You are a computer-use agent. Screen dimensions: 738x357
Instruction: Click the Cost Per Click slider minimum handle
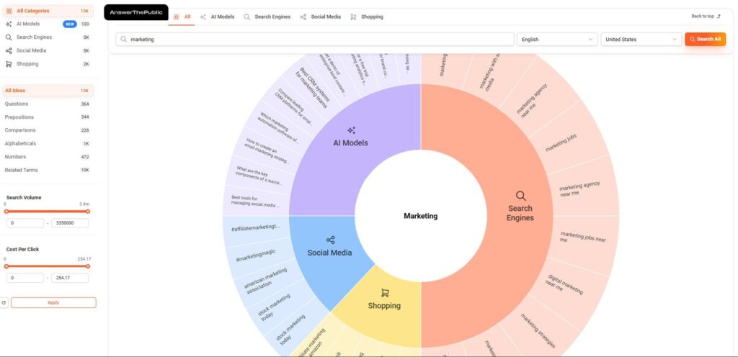coord(6,266)
